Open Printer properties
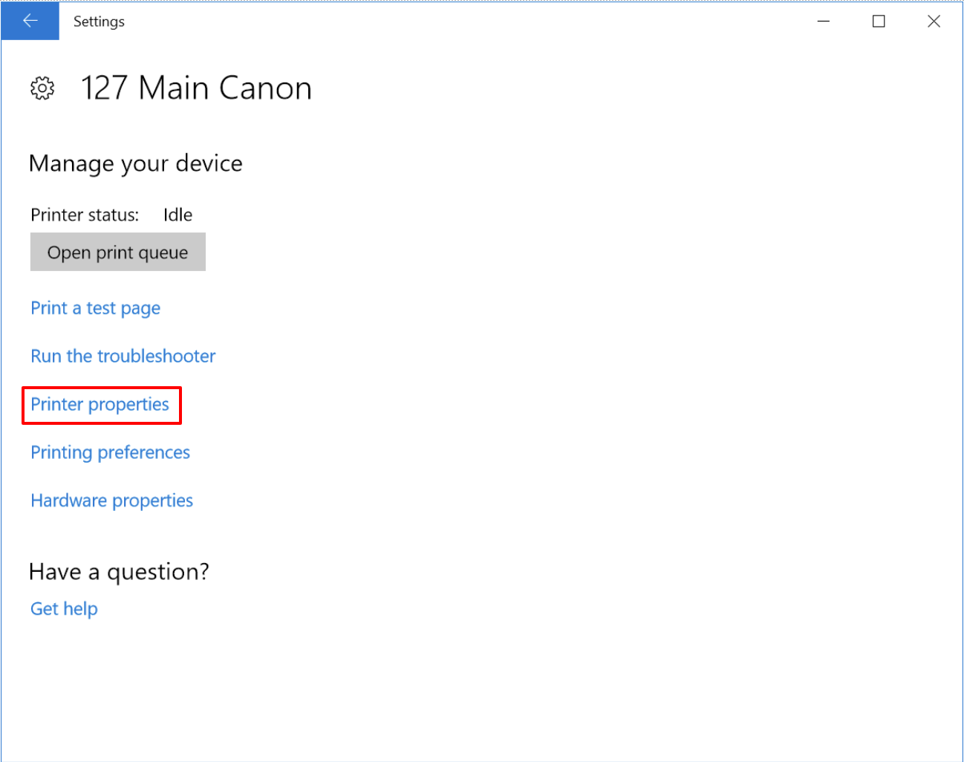The width and height of the screenshot is (964, 762). click(x=100, y=405)
